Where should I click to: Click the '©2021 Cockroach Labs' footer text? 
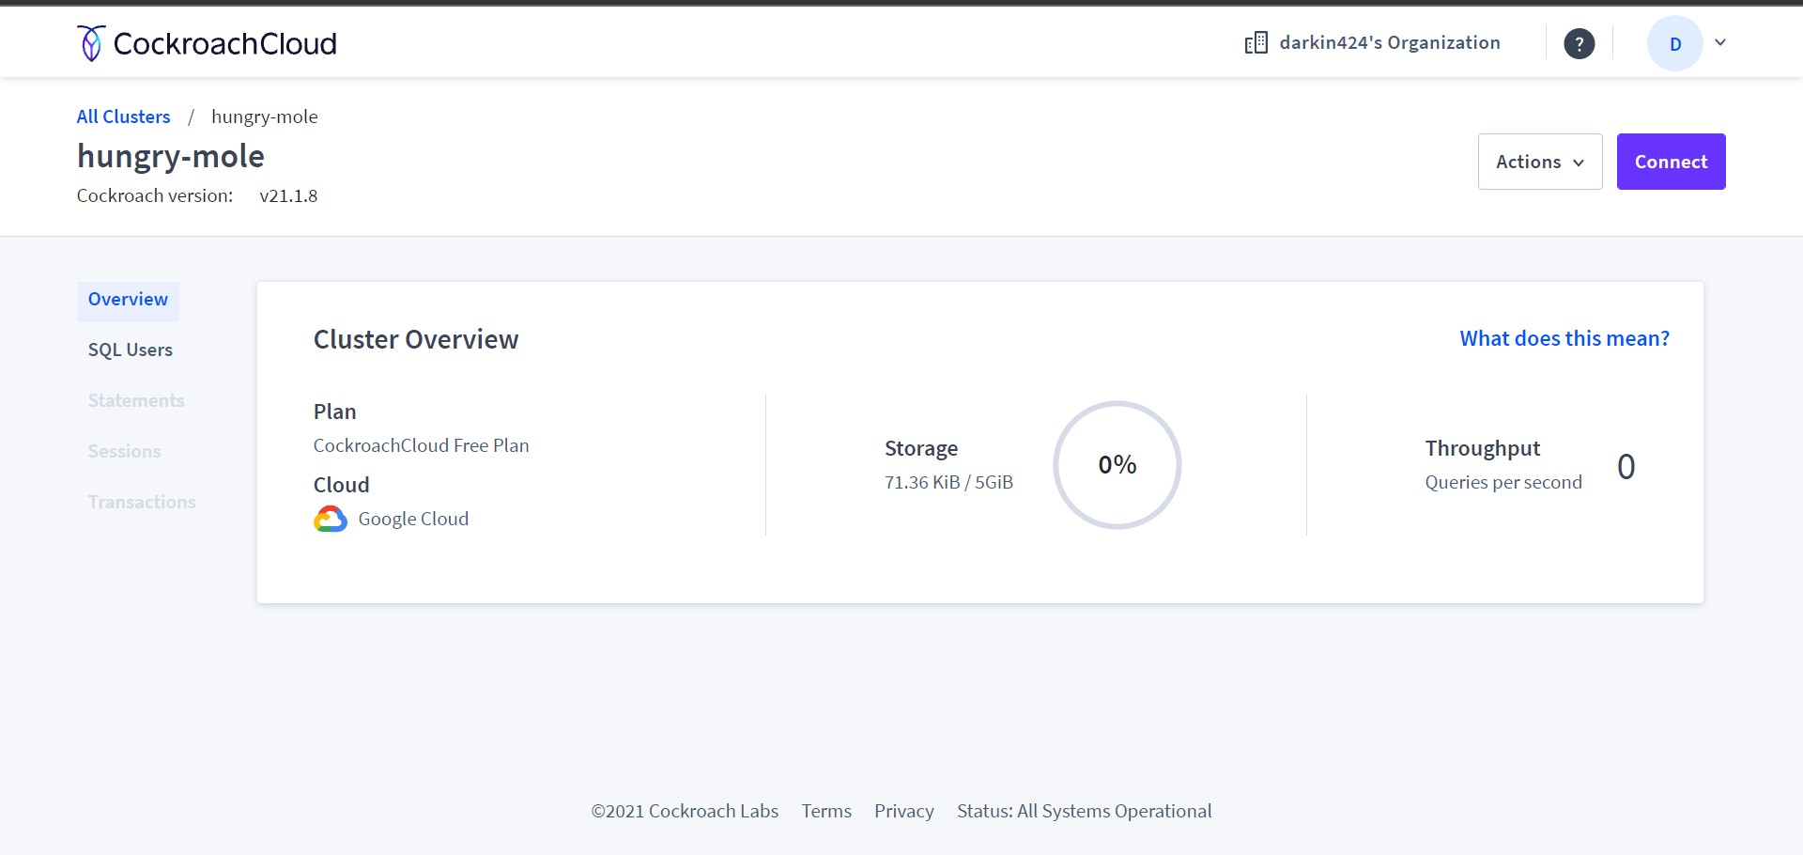[685, 811]
